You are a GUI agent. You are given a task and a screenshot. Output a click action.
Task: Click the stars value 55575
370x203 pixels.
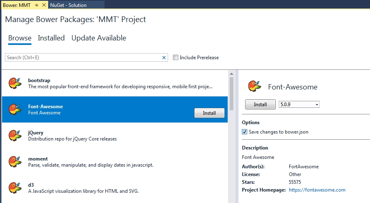pyautogui.click(x=295, y=182)
